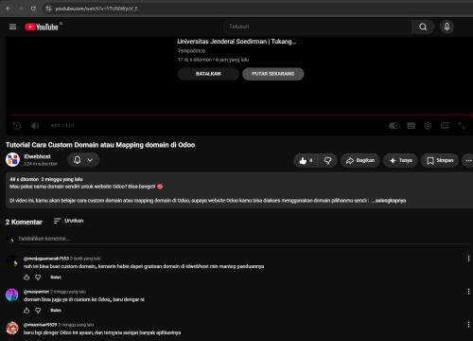Enter fullscreen mode in player
The width and height of the screenshot is (473, 341).
[462, 126]
